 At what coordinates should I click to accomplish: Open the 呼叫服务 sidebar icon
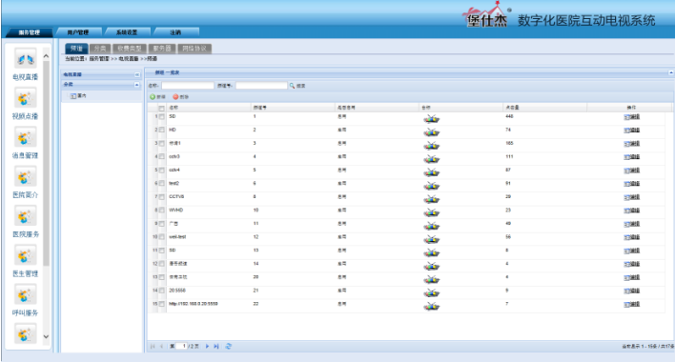tap(26, 295)
